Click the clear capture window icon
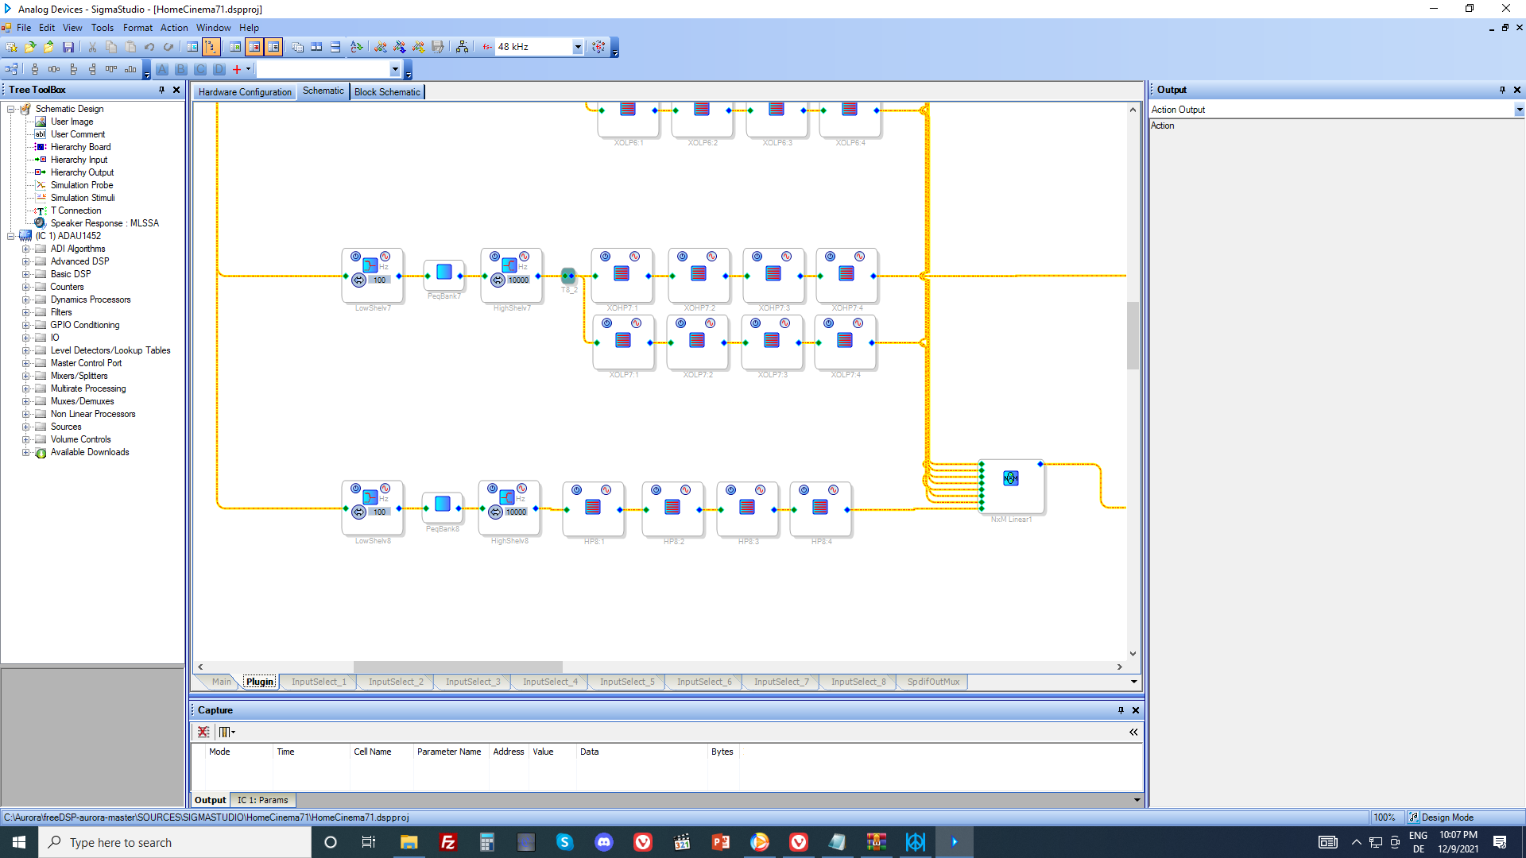 [x=203, y=732]
